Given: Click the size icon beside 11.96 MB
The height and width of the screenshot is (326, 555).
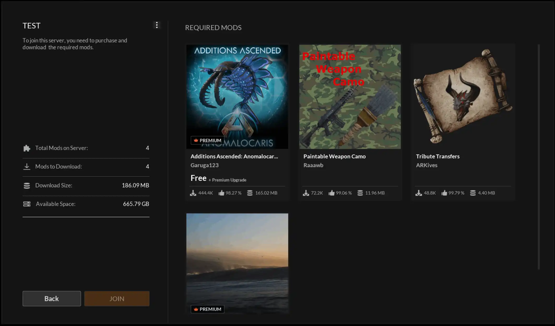Looking at the screenshot, I should (x=360, y=193).
